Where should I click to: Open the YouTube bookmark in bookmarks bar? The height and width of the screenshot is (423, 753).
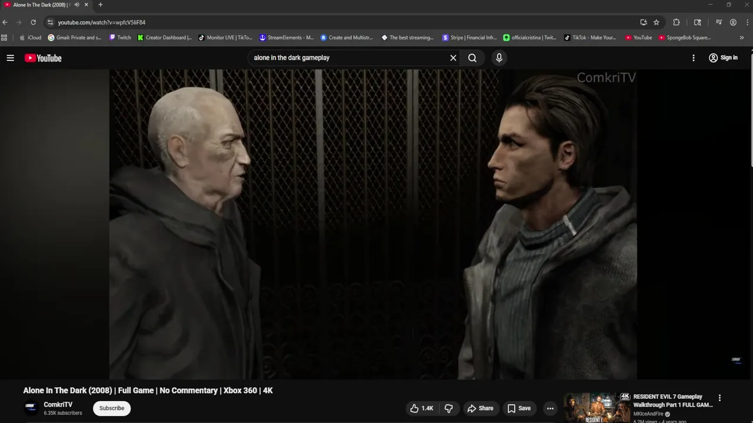tap(638, 38)
